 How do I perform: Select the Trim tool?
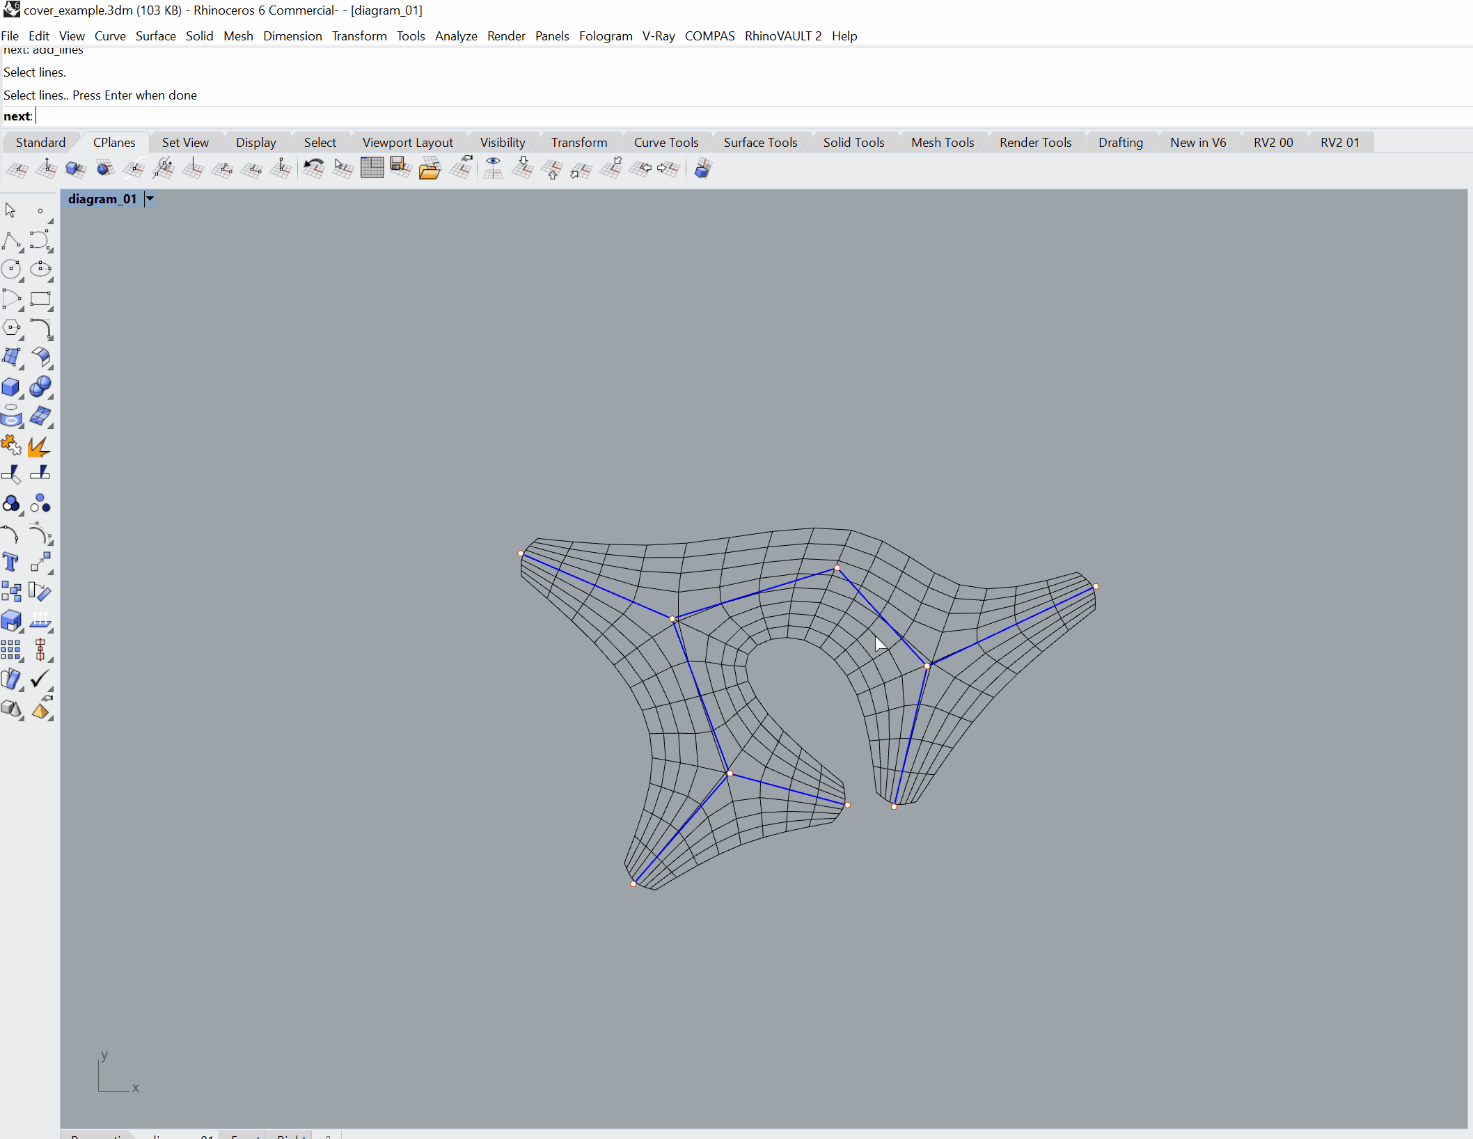[x=11, y=474]
